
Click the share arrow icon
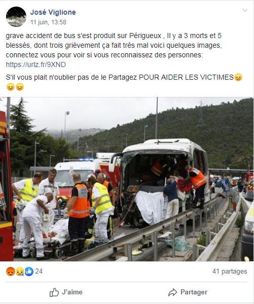pyautogui.click(x=172, y=292)
